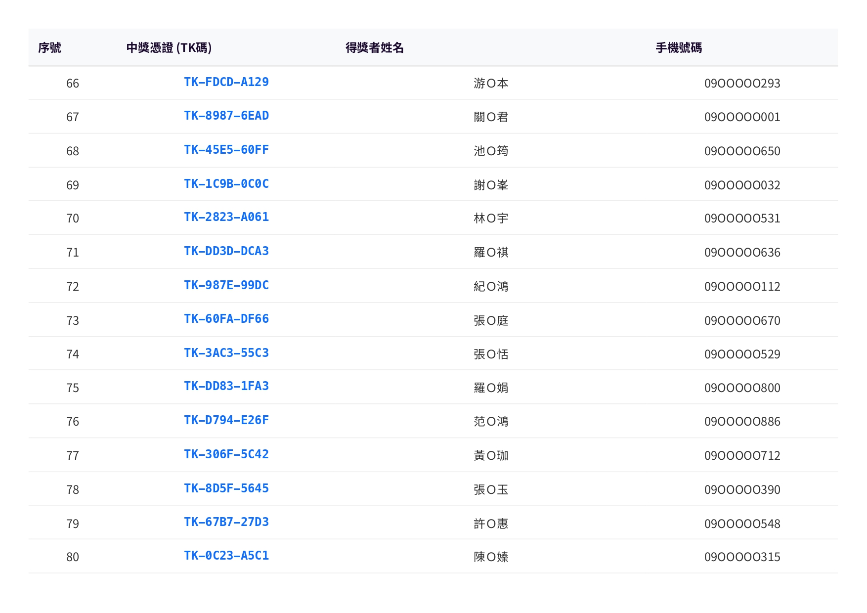Image resolution: width=867 pixels, height=613 pixels.
Task: Click the TK-67B7-27D3 code link
Action: [x=226, y=522]
